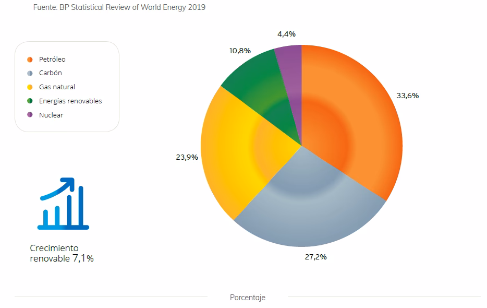
Task: Click the Porcentaje axis label
Action: click(248, 298)
